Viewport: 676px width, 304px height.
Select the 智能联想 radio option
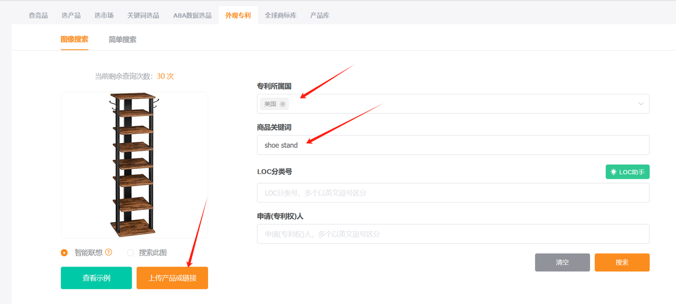pos(64,253)
